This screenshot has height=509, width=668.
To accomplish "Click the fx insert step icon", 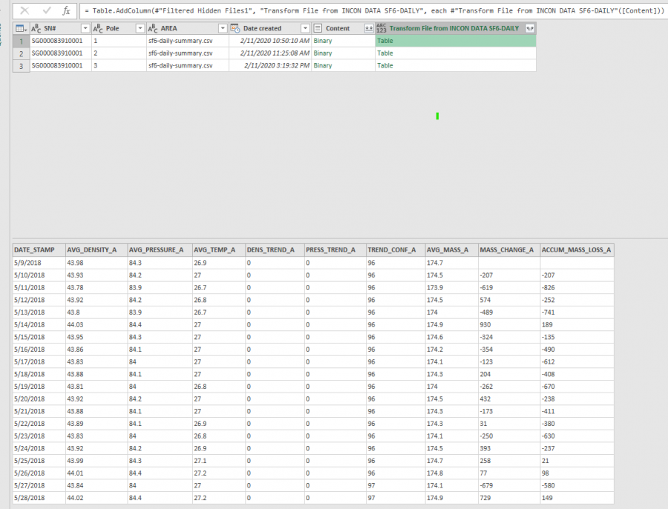I will point(66,10).
